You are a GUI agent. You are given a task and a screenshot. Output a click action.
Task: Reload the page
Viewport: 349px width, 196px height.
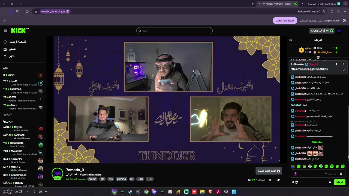332,11
